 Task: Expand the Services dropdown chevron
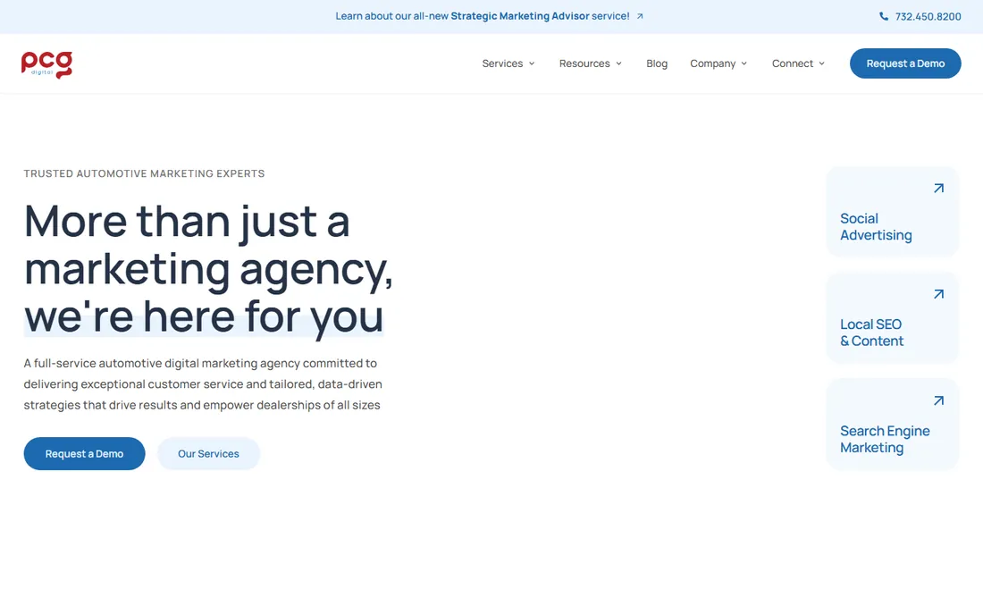click(532, 63)
